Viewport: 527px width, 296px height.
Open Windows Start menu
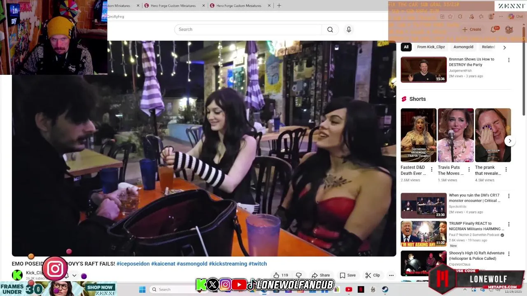coord(142,289)
